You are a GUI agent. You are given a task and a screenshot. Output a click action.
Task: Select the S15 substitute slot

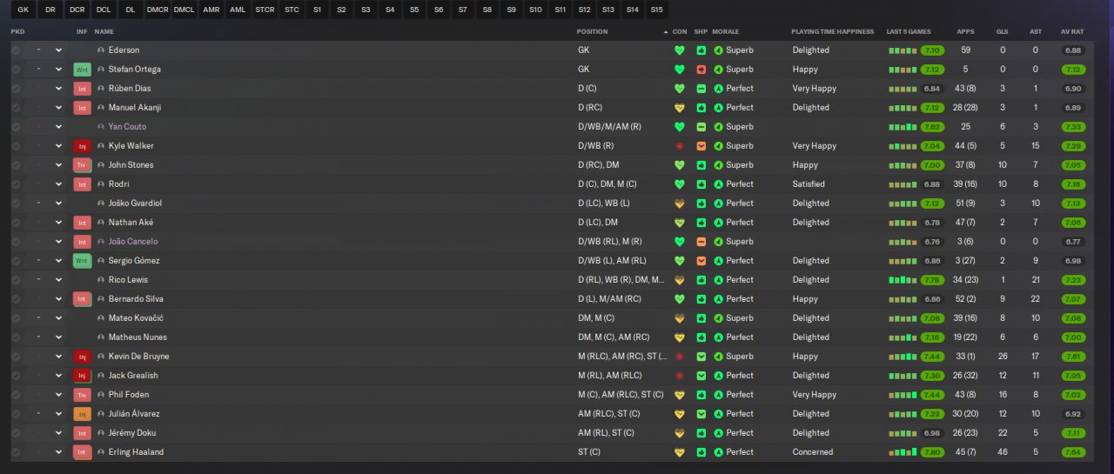656,10
